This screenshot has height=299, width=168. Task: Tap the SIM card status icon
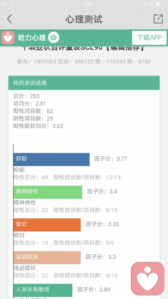(x=5, y=4)
